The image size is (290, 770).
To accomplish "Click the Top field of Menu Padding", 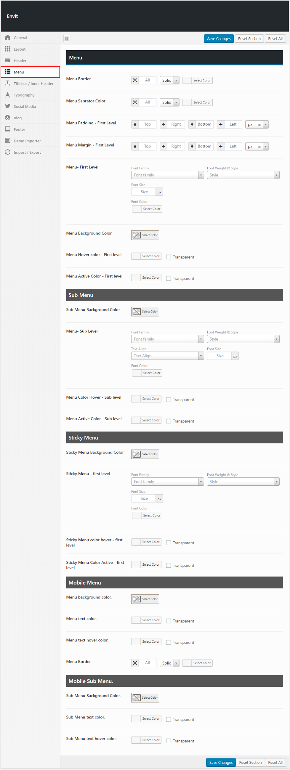I will point(147,124).
